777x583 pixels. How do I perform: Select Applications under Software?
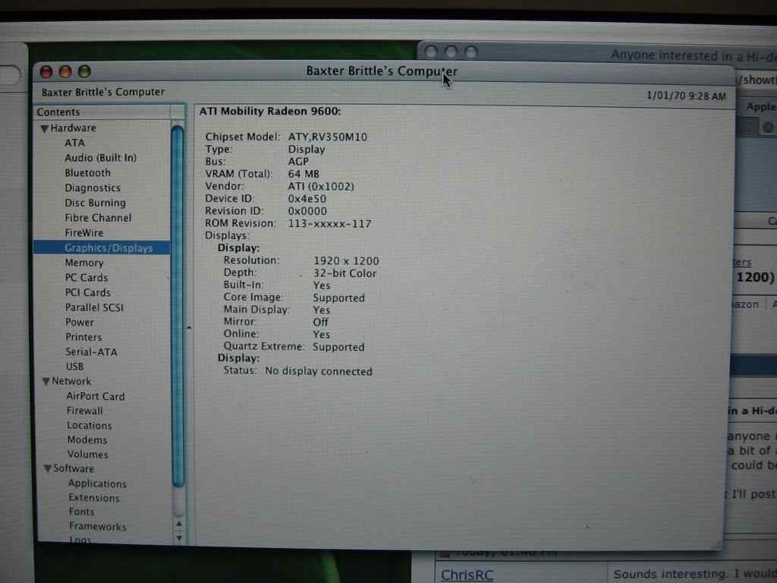point(98,484)
